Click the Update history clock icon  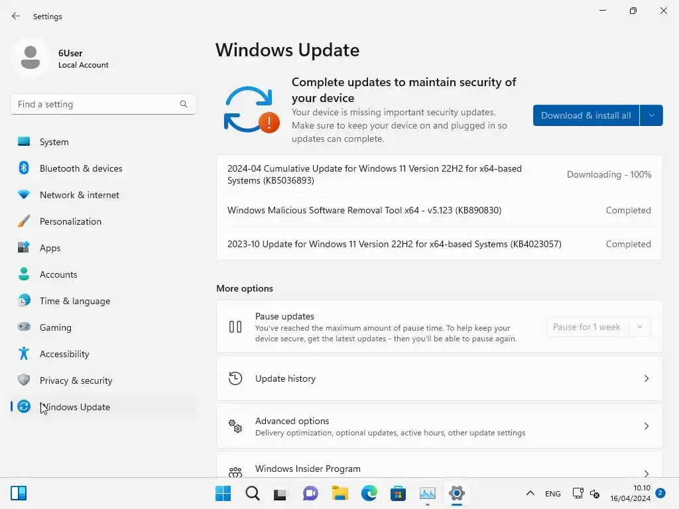[x=235, y=378]
